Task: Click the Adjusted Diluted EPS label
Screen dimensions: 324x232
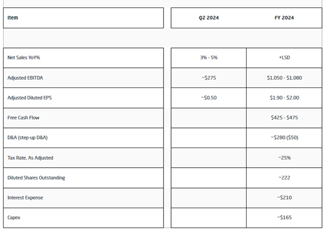Action: tap(29, 98)
